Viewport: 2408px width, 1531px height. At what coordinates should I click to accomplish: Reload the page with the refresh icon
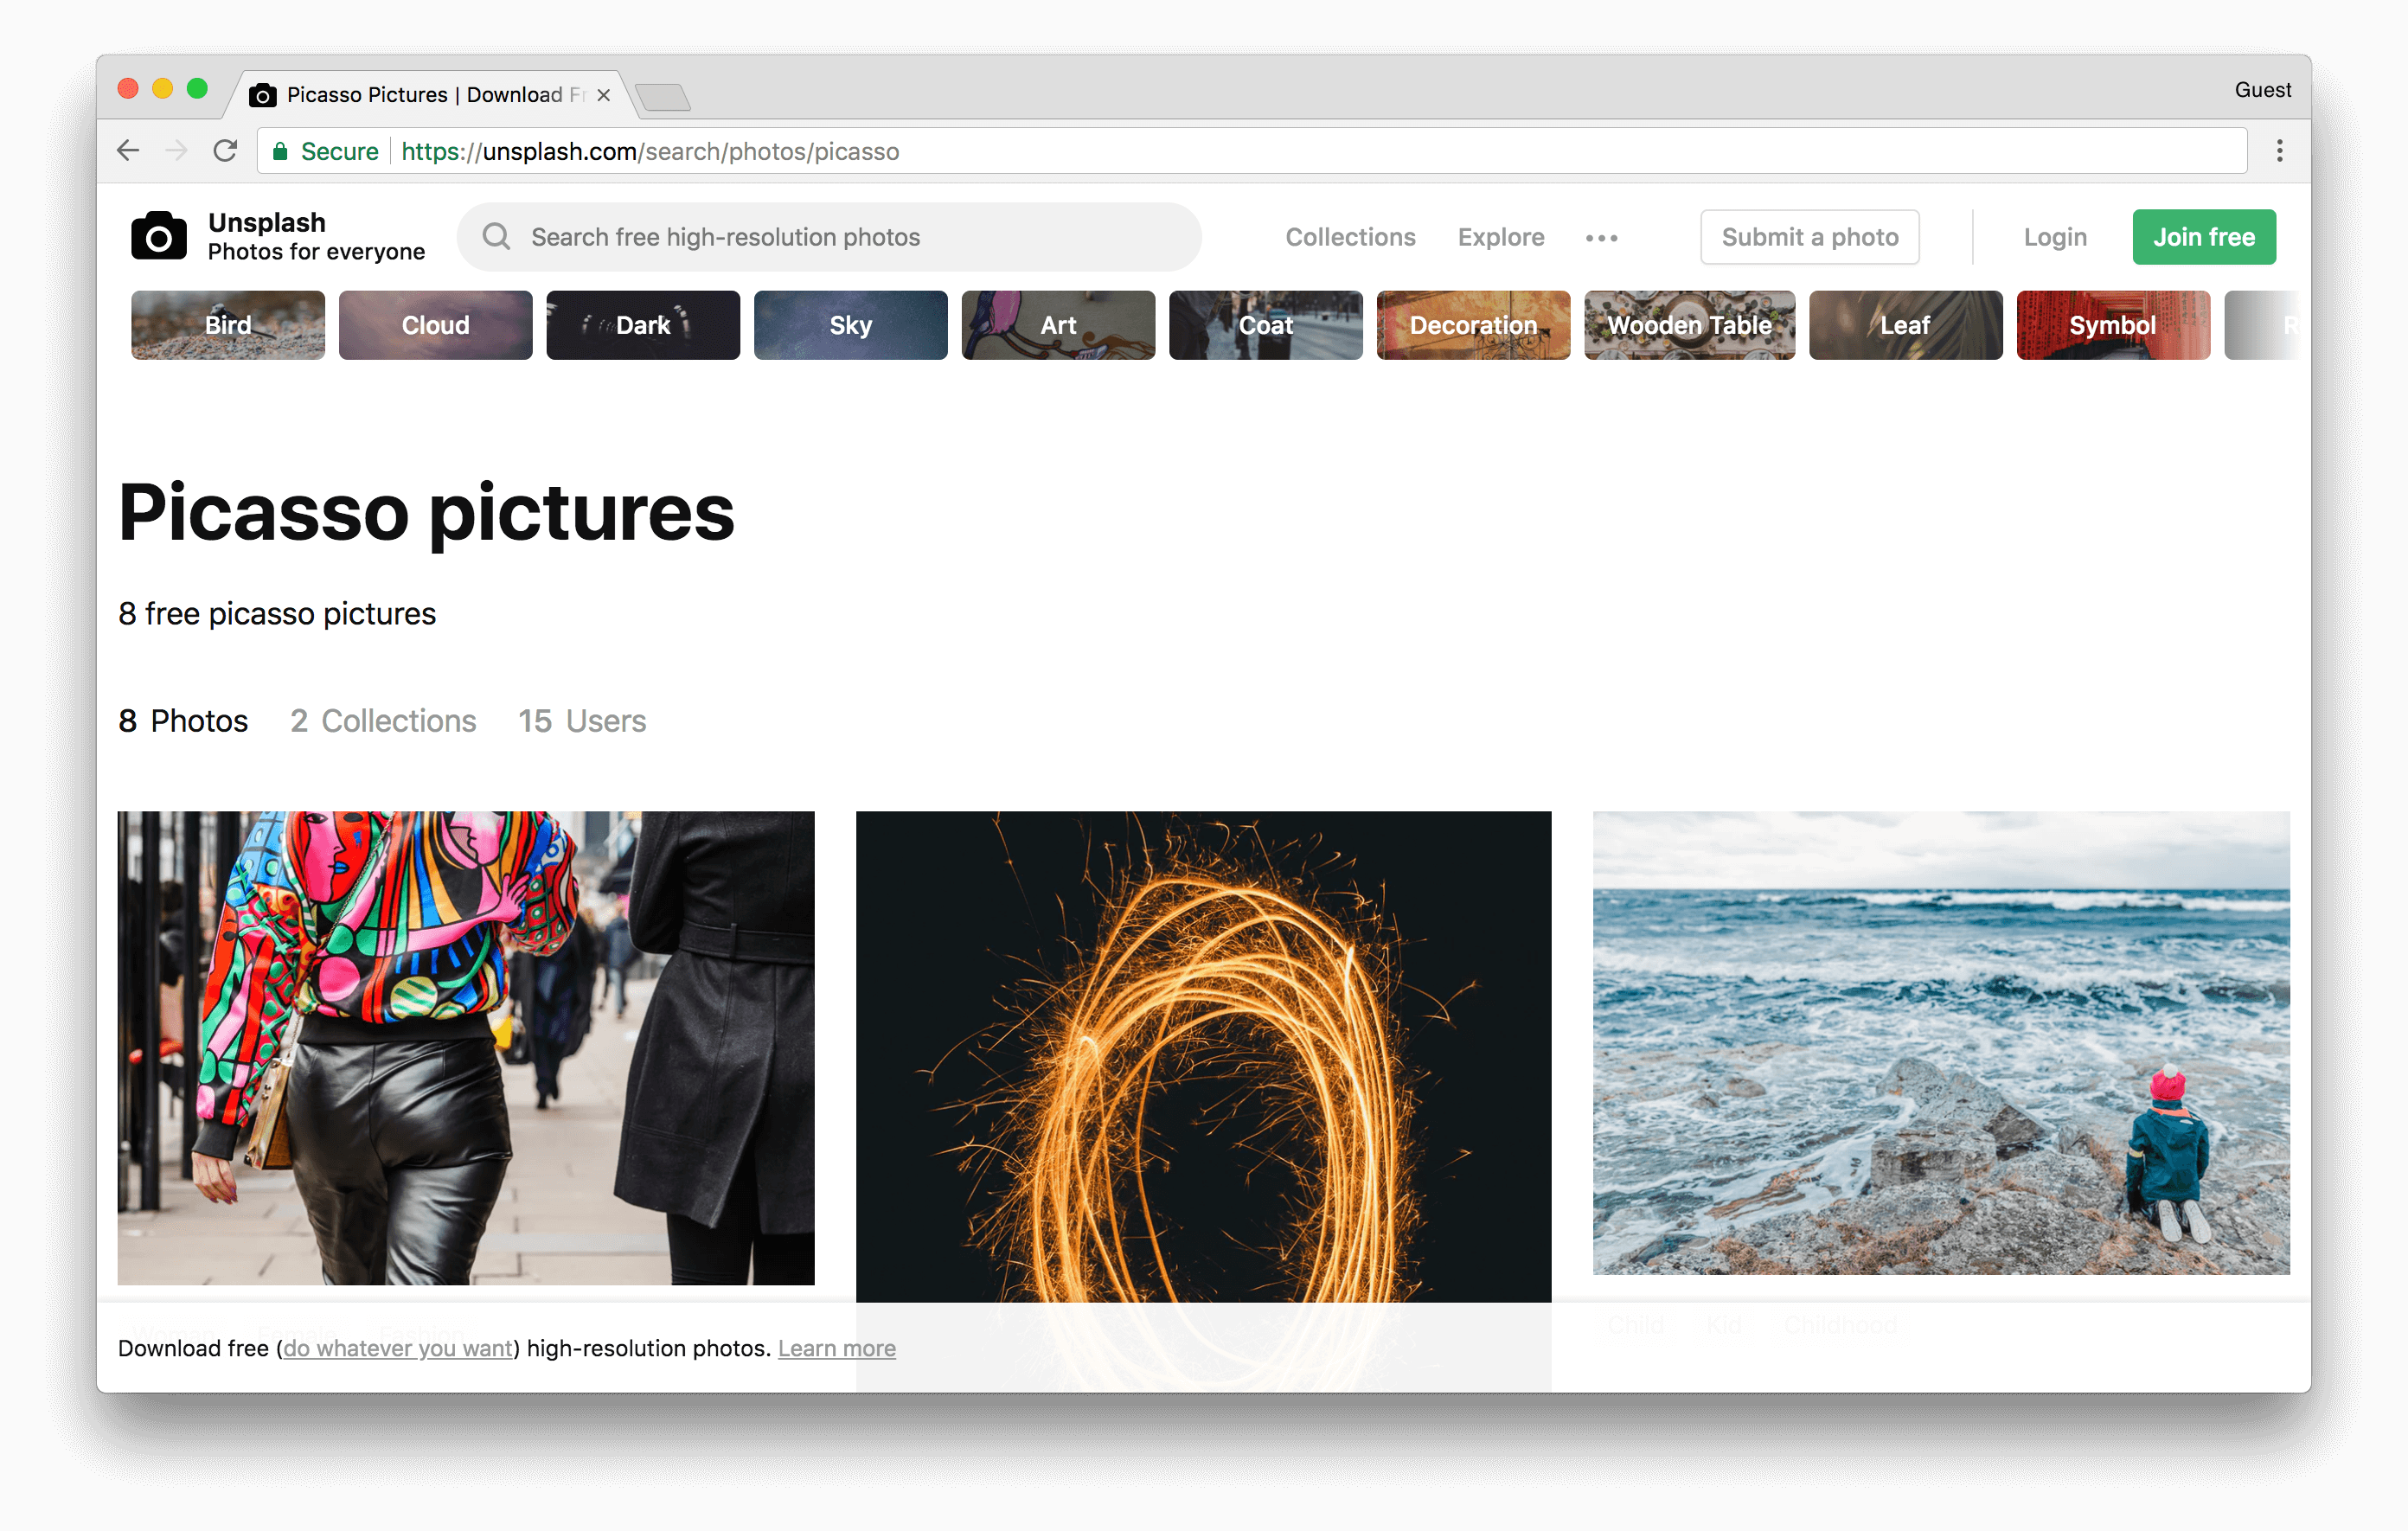tap(226, 151)
